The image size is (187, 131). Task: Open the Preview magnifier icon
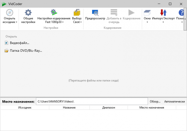click(x=95, y=13)
